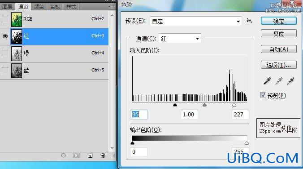Click the 自动(A) button

279,49
